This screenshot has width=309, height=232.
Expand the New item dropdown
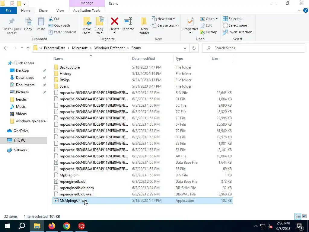(x=163, y=19)
